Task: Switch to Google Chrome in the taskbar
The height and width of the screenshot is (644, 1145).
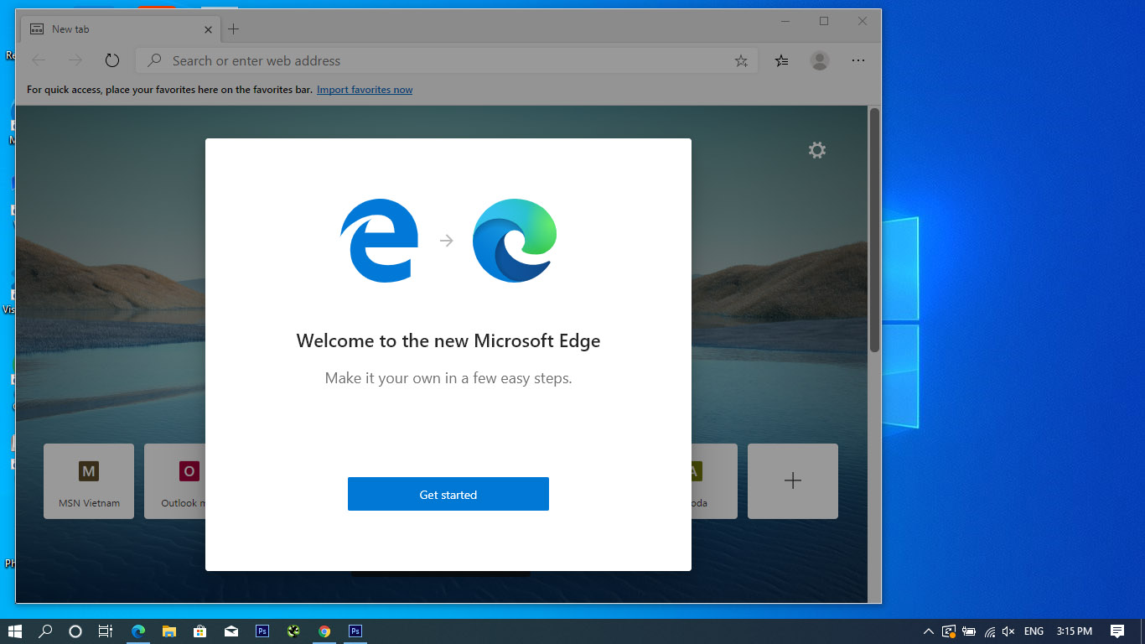Action: pos(324,631)
